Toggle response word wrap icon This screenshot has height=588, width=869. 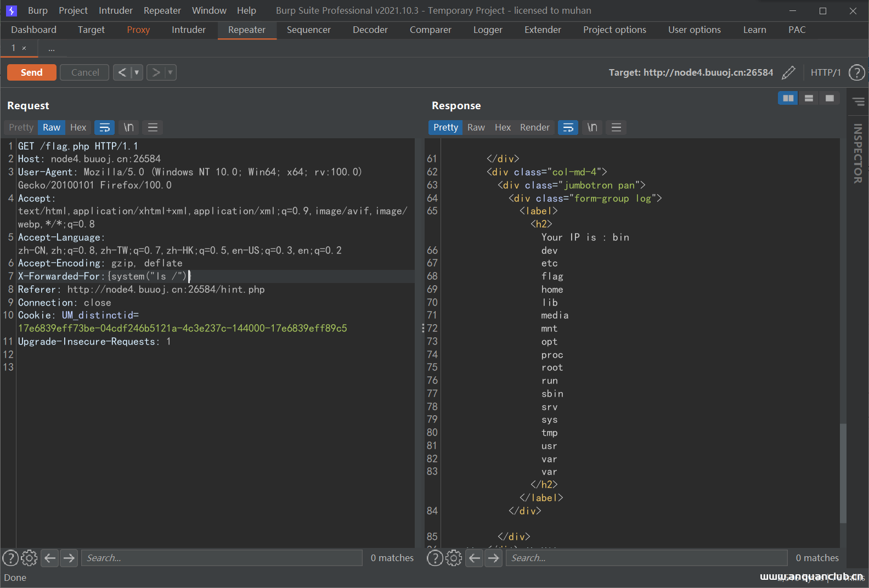click(568, 127)
